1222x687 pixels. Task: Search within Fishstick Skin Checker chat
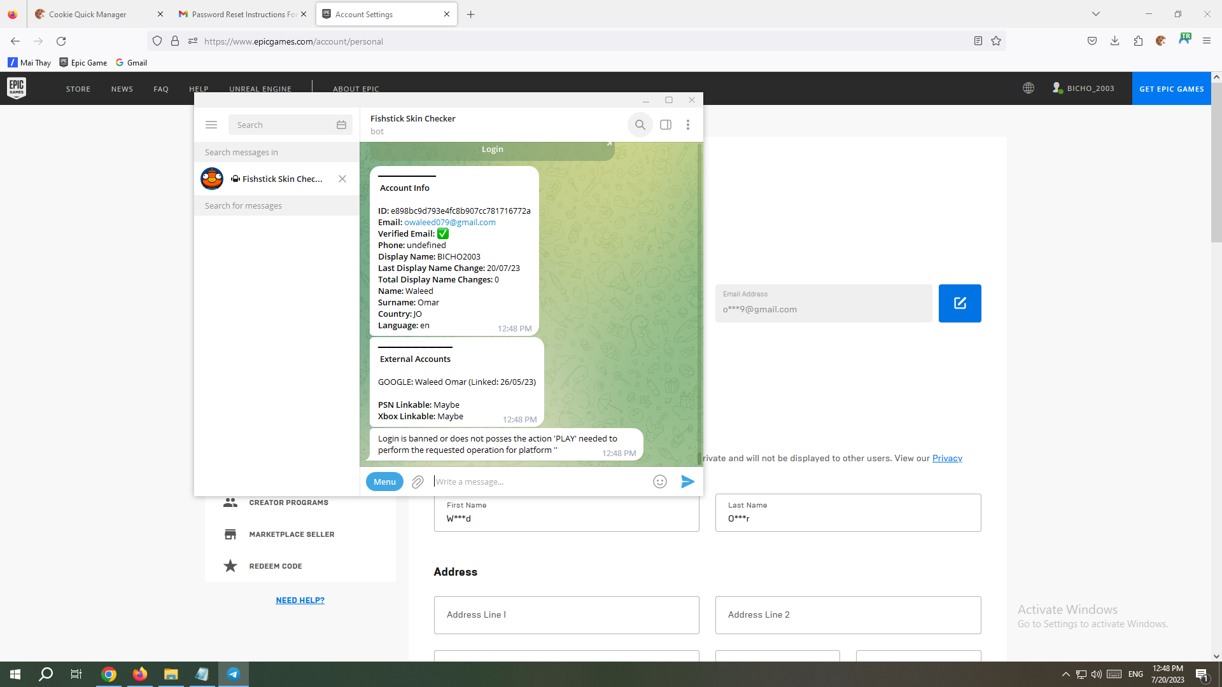point(640,125)
